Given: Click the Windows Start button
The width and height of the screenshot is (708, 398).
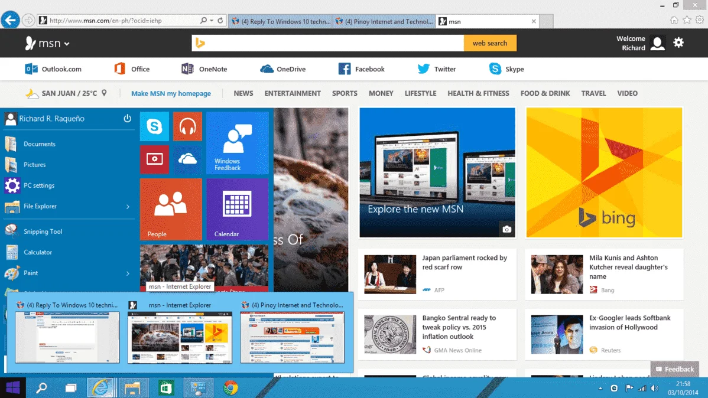Looking at the screenshot, I should coord(12,387).
